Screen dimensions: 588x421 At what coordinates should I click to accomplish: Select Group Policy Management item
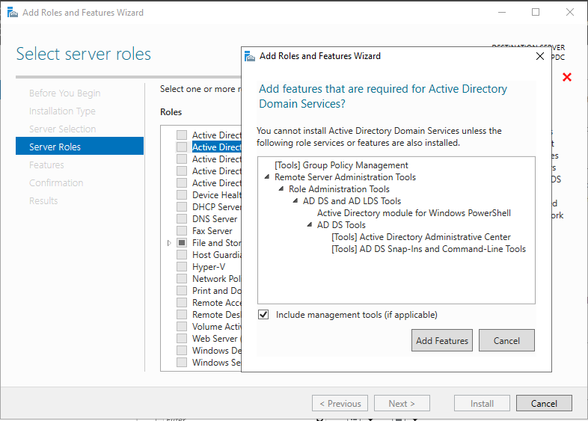pyautogui.click(x=341, y=165)
